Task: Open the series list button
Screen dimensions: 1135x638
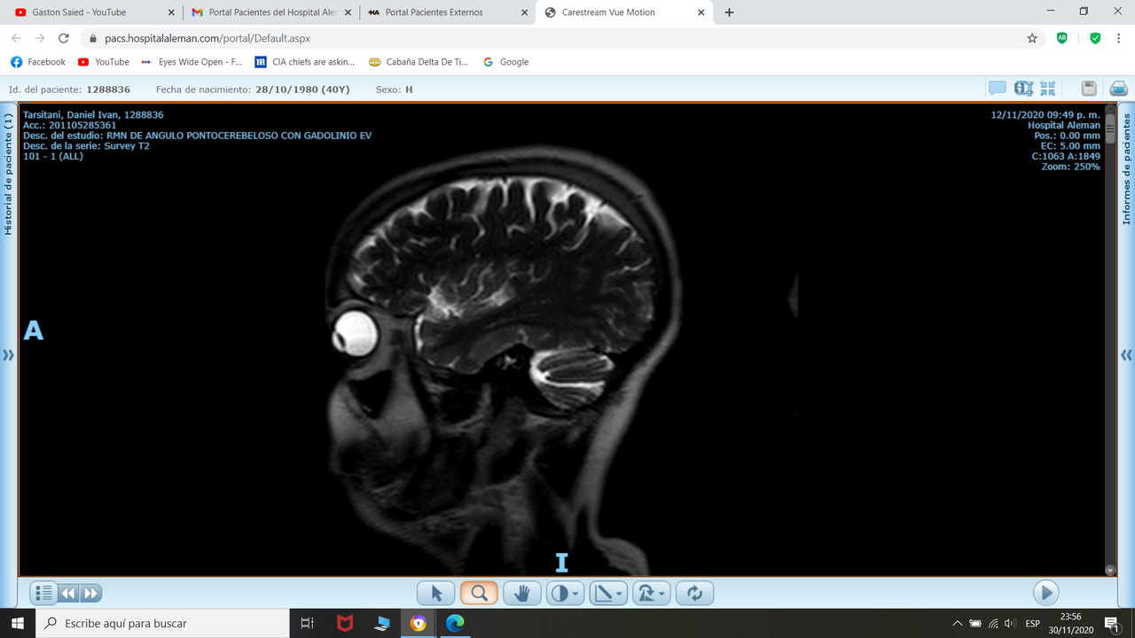Action: [x=44, y=593]
